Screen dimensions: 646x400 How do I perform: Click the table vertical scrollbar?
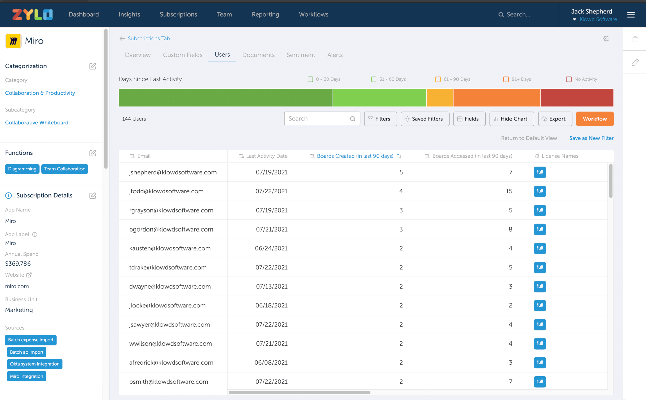pyautogui.click(x=610, y=181)
